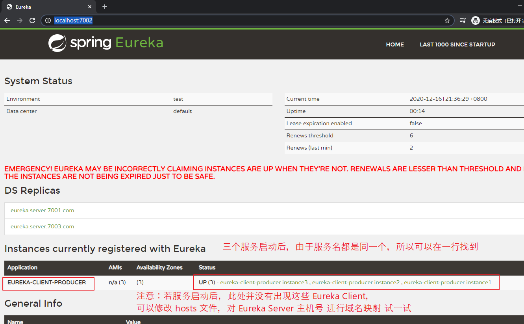Click the Current time label
This screenshot has height=324, width=524.
click(x=303, y=99)
